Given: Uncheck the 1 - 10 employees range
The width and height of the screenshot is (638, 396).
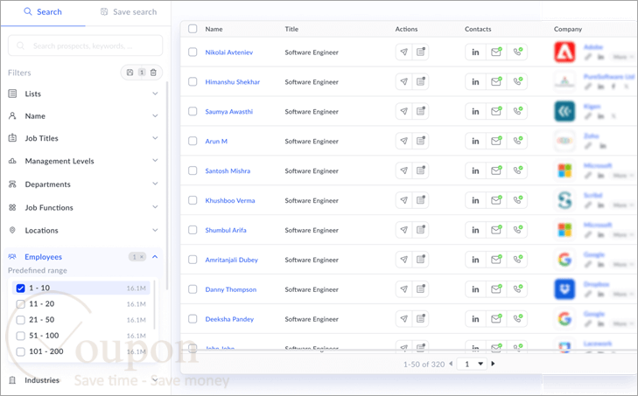Looking at the screenshot, I should [x=20, y=288].
